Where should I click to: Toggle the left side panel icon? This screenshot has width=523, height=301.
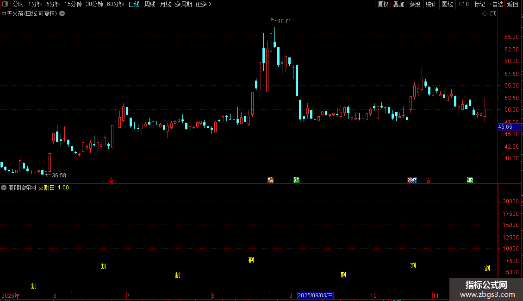point(5,4)
